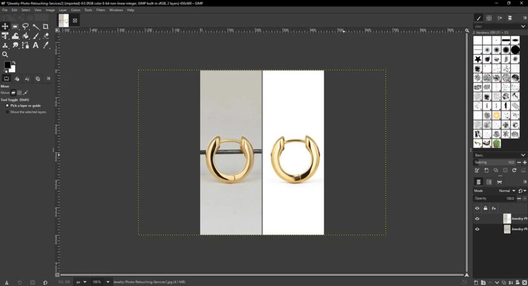Click the foreground black color swatch
This screenshot has height=286, width=528.
click(7, 65)
